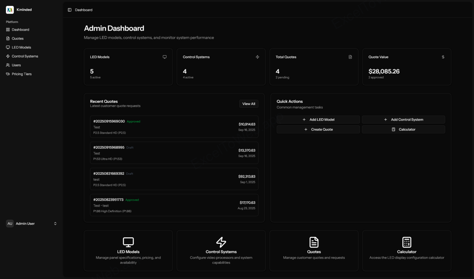Click the Create Quote button
The image size is (474, 279).
tap(318, 129)
